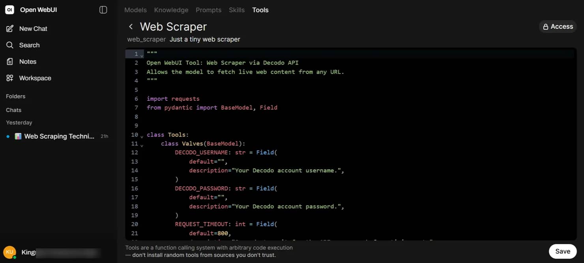Collapse class Tools fold at line 10
The width and height of the screenshot is (584, 263).
pos(142,136)
